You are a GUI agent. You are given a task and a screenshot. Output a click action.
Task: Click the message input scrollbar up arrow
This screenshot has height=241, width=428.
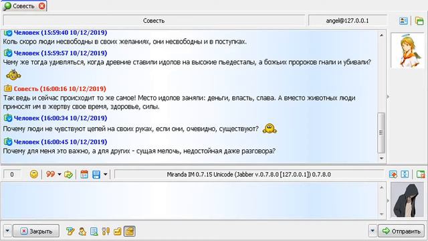pos(382,187)
